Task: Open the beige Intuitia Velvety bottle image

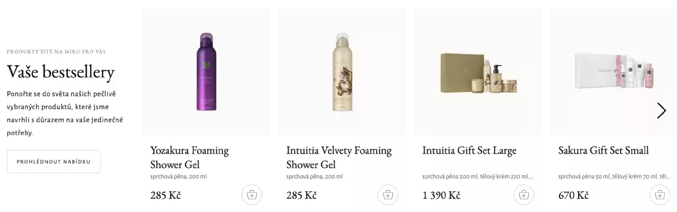Action: click(x=342, y=72)
